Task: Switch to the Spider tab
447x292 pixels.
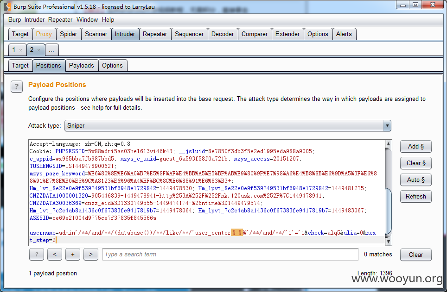Action: click(69, 34)
